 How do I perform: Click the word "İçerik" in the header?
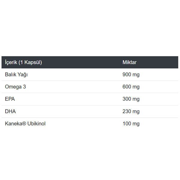point(11,62)
